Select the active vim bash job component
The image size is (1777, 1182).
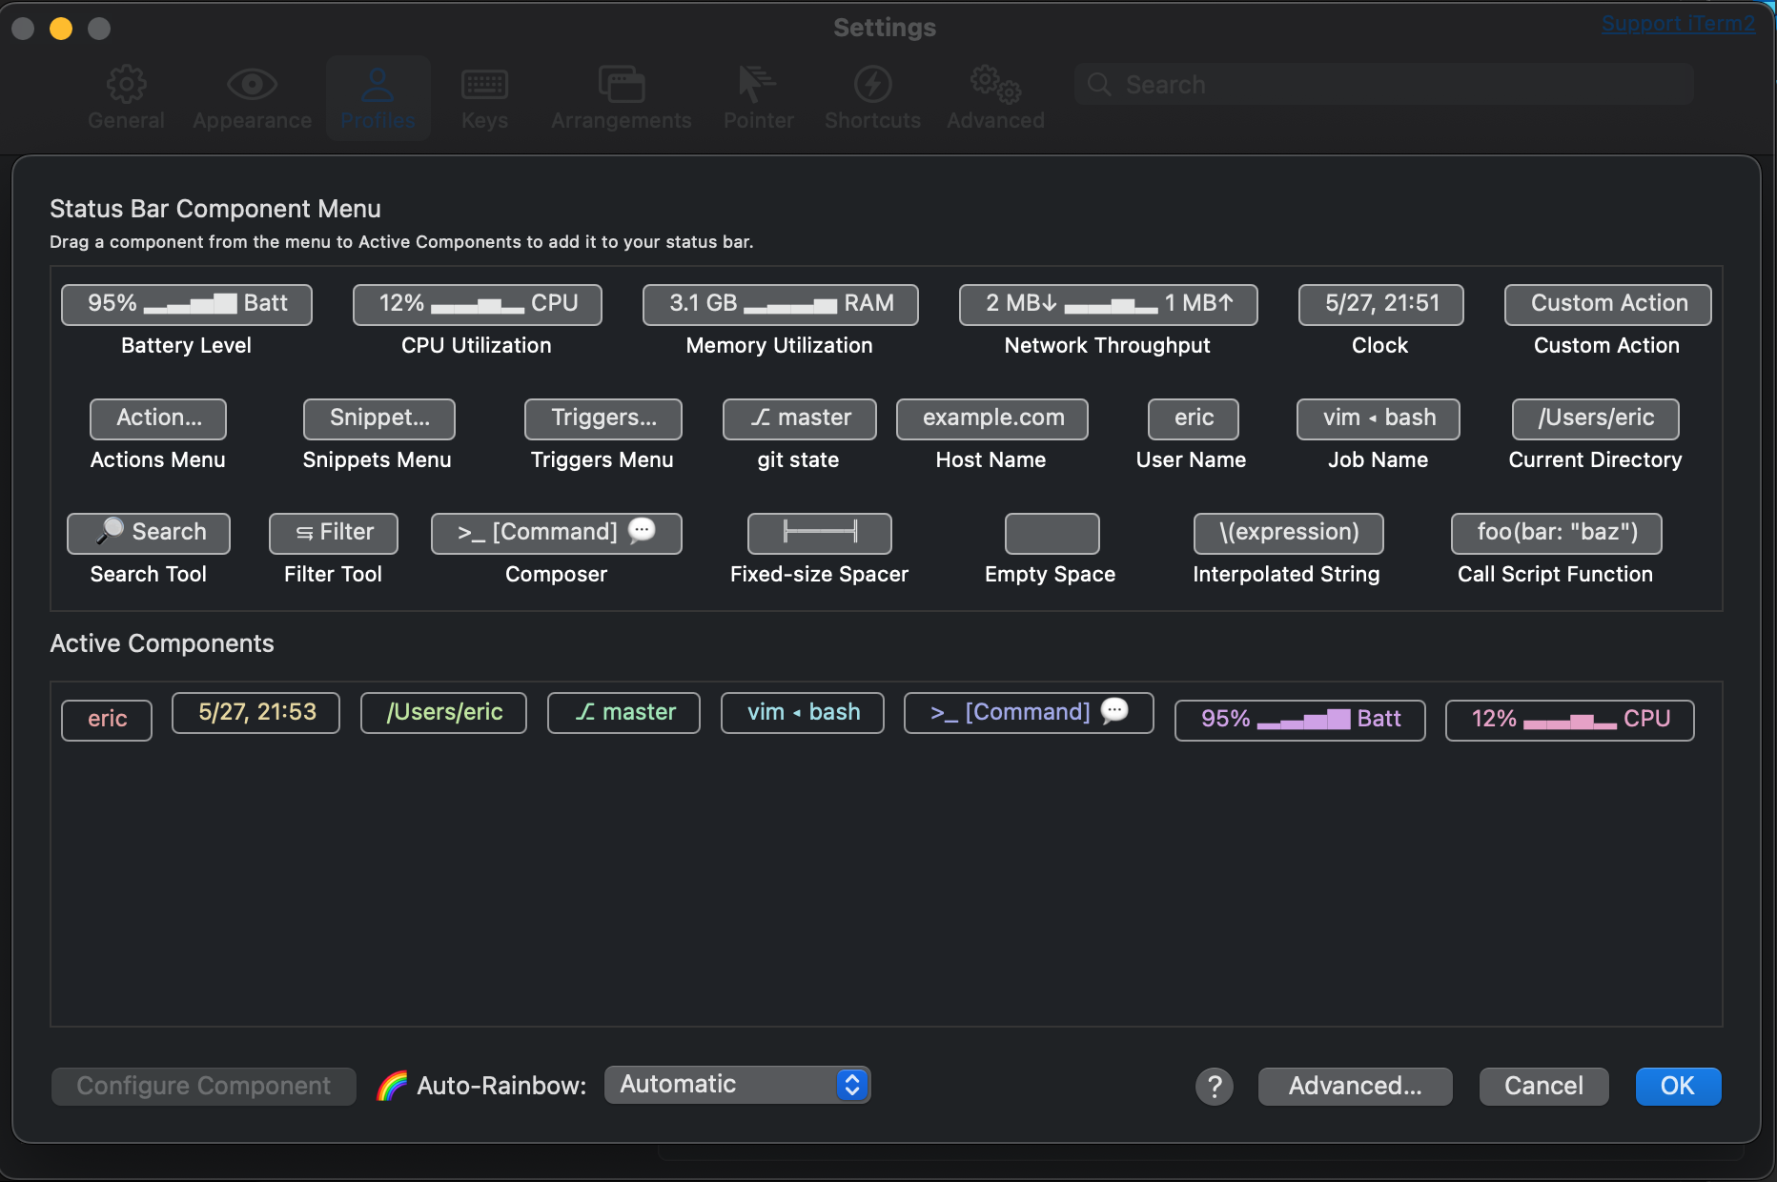point(802,712)
